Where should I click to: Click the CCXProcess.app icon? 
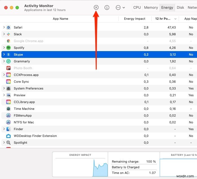[x=8, y=75]
